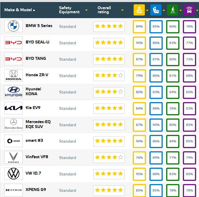Open the Overall rating dropdown arrow

tap(122, 10)
